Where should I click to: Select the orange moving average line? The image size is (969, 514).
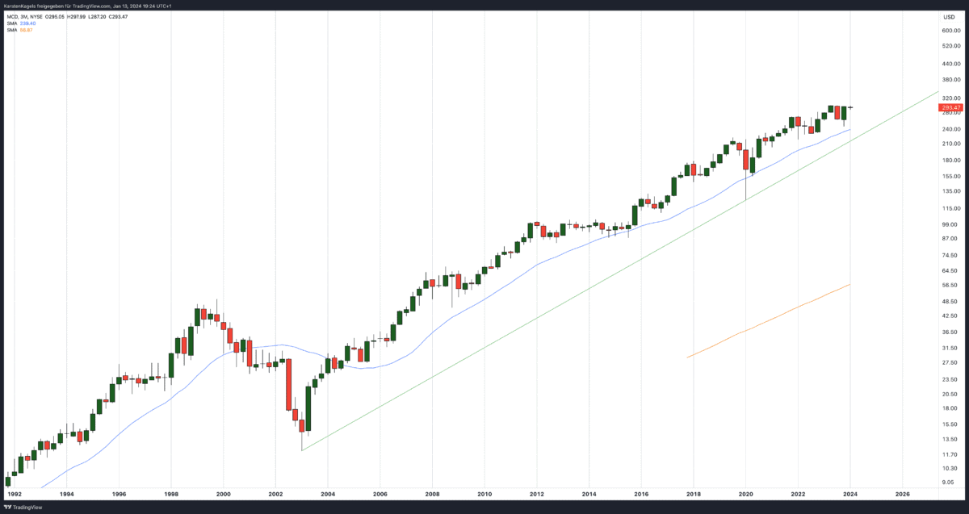click(x=767, y=321)
